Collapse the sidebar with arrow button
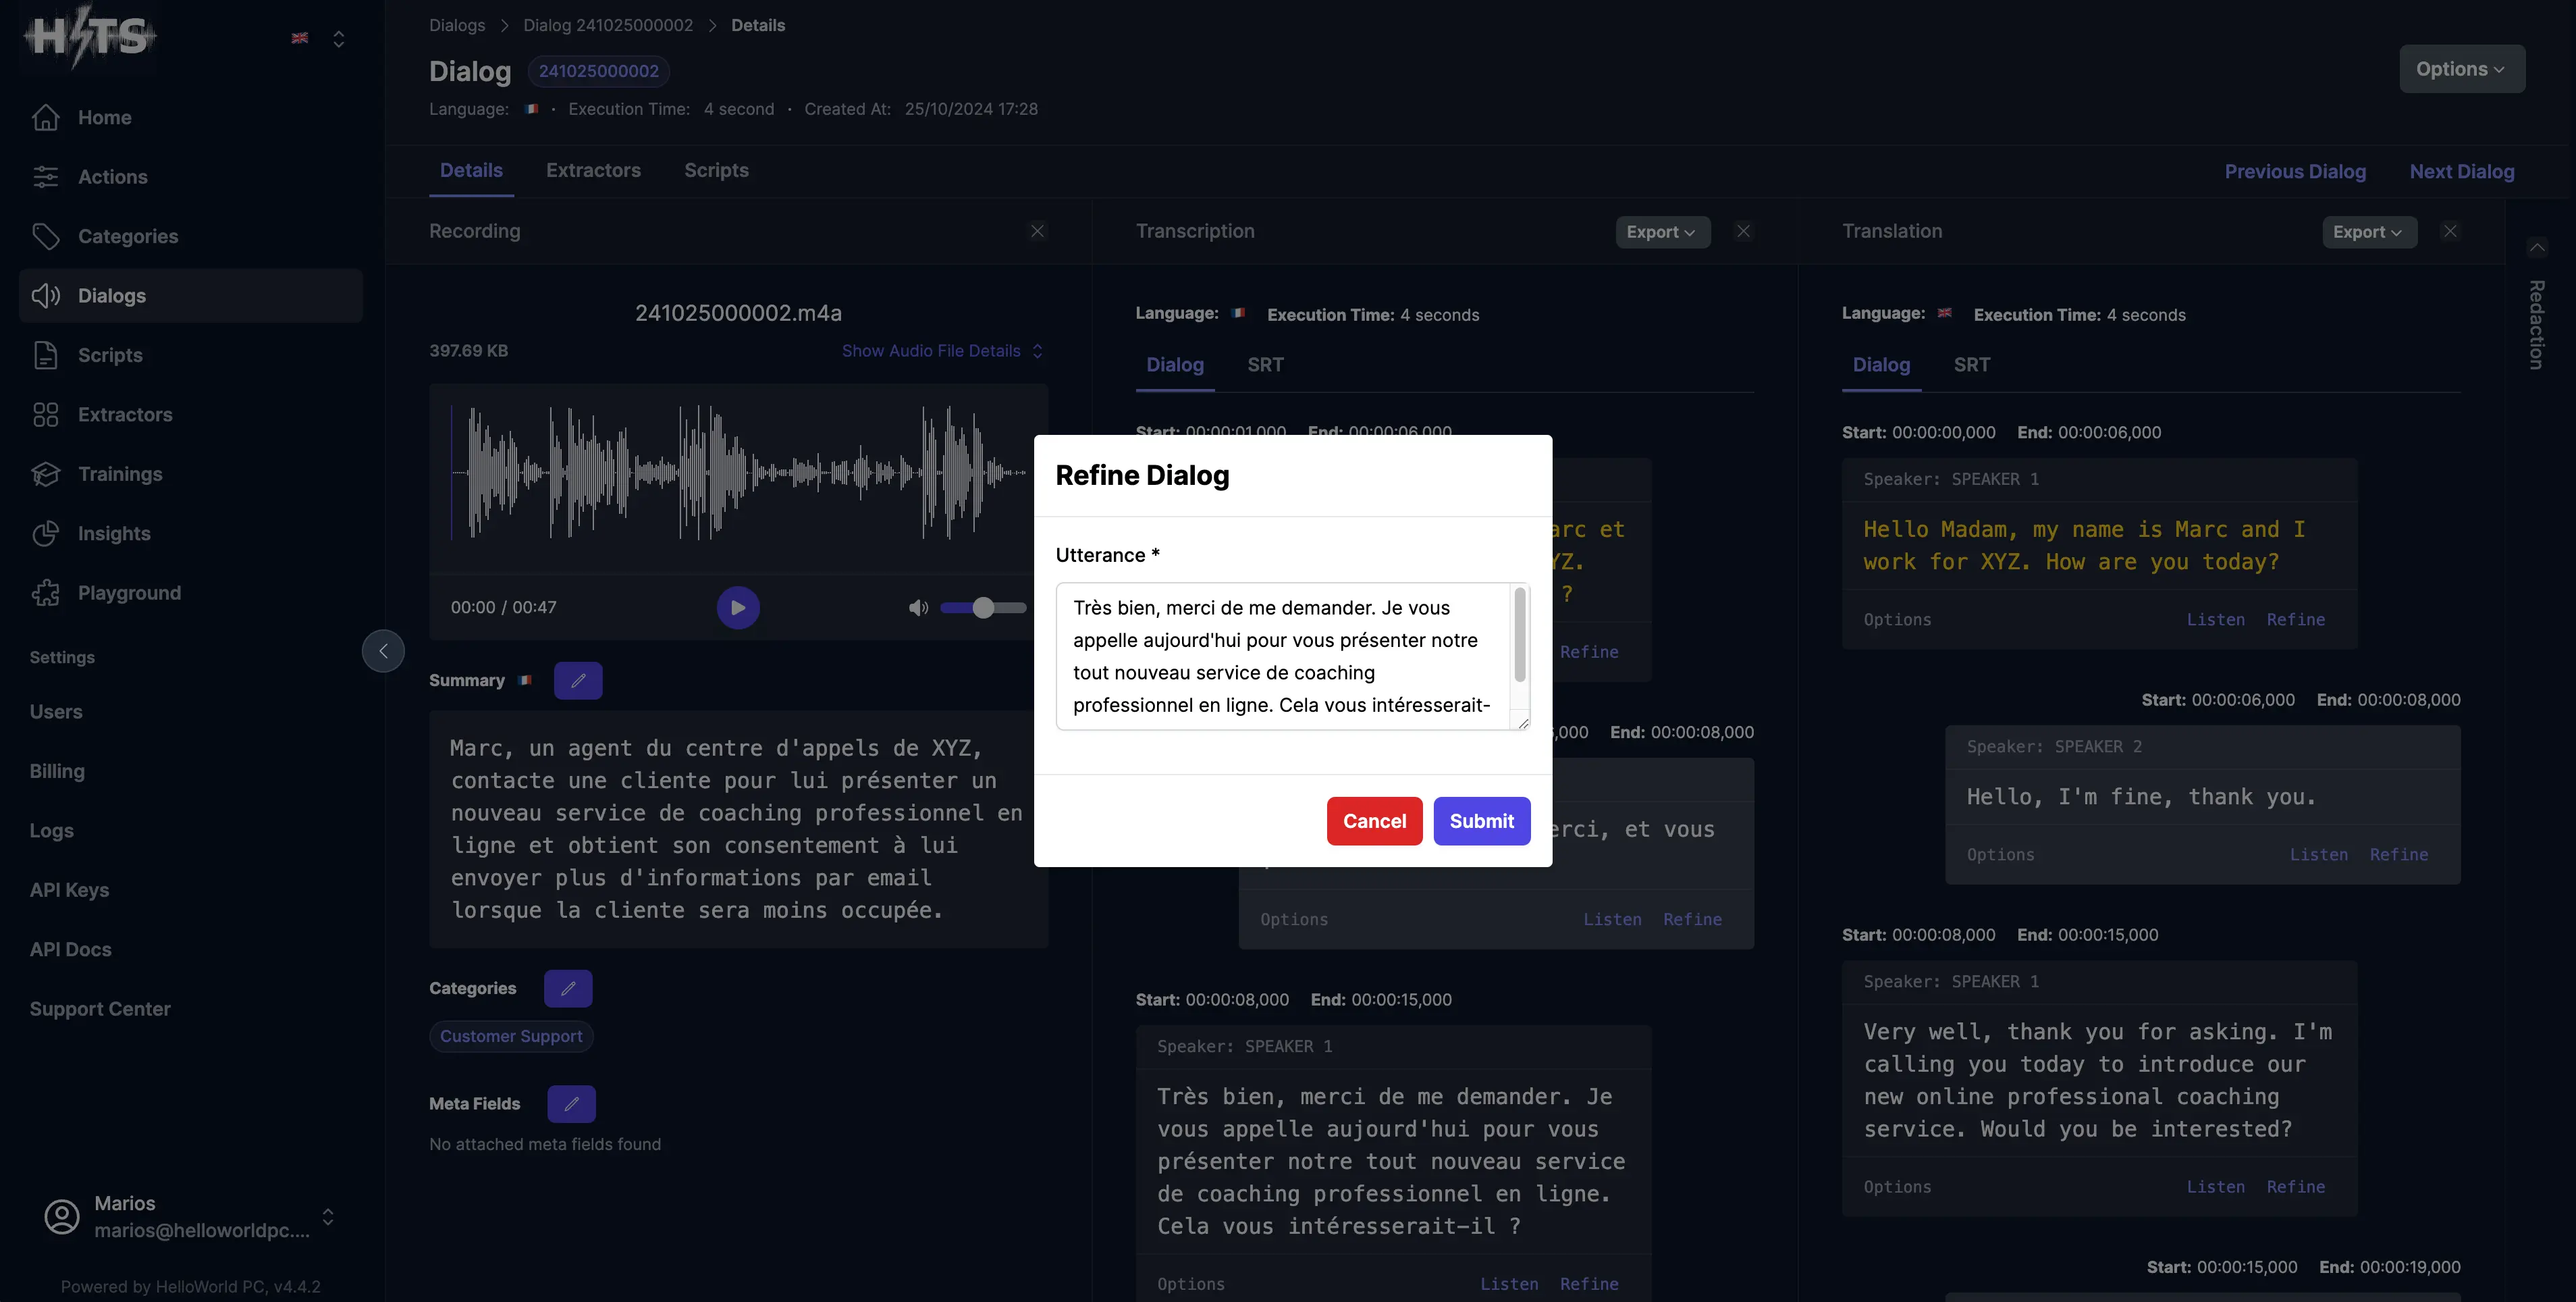The width and height of the screenshot is (2576, 1302). (x=383, y=651)
